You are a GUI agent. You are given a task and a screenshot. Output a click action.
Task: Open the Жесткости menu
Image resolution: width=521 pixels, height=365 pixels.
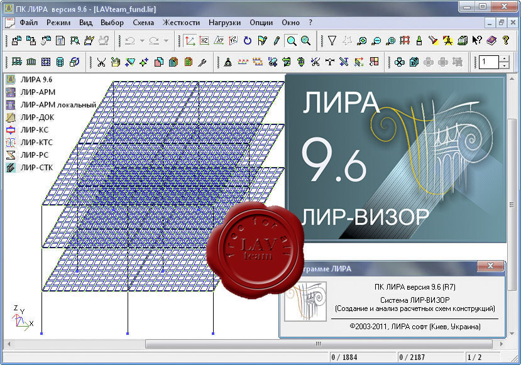pos(181,23)
